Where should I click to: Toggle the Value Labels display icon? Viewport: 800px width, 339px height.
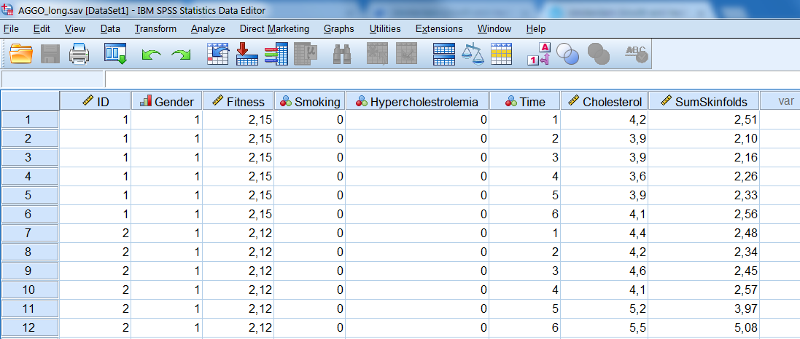point(538,54)
